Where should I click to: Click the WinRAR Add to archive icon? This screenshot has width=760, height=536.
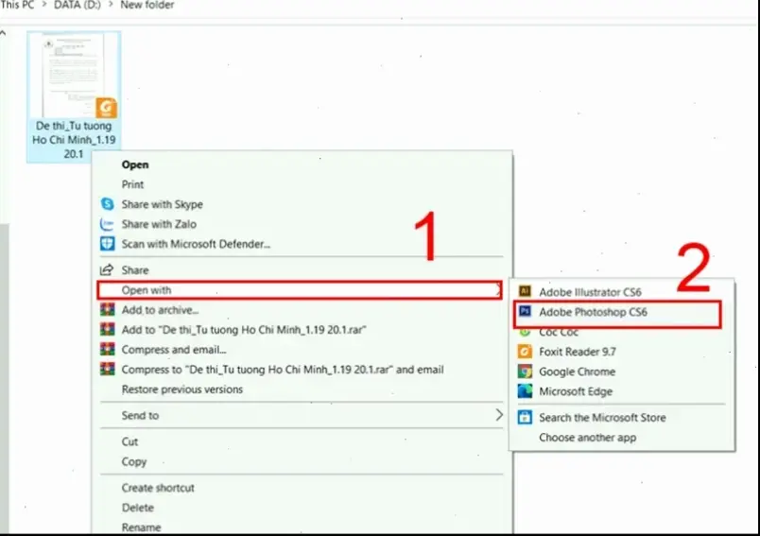[107, 310]
